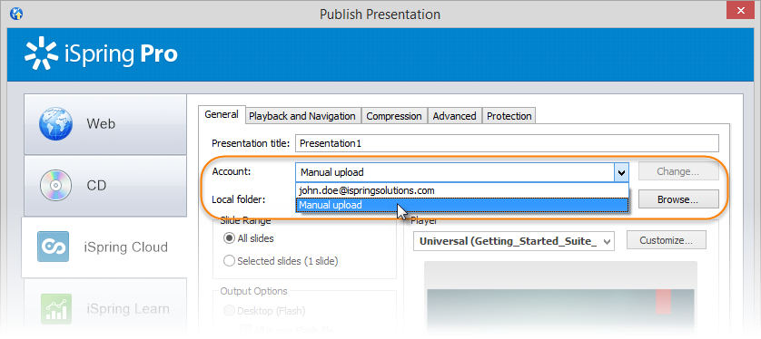Choose the CD disc icon
This screenshot has width=761, height=339.
tap(55, 186)
